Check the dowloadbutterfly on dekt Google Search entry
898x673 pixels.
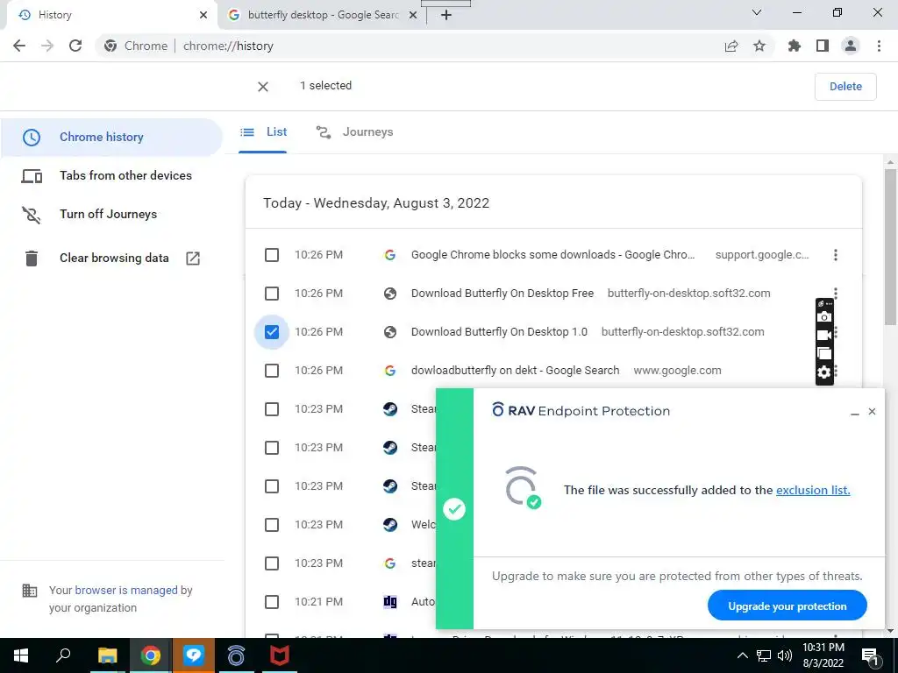[272, 371]
